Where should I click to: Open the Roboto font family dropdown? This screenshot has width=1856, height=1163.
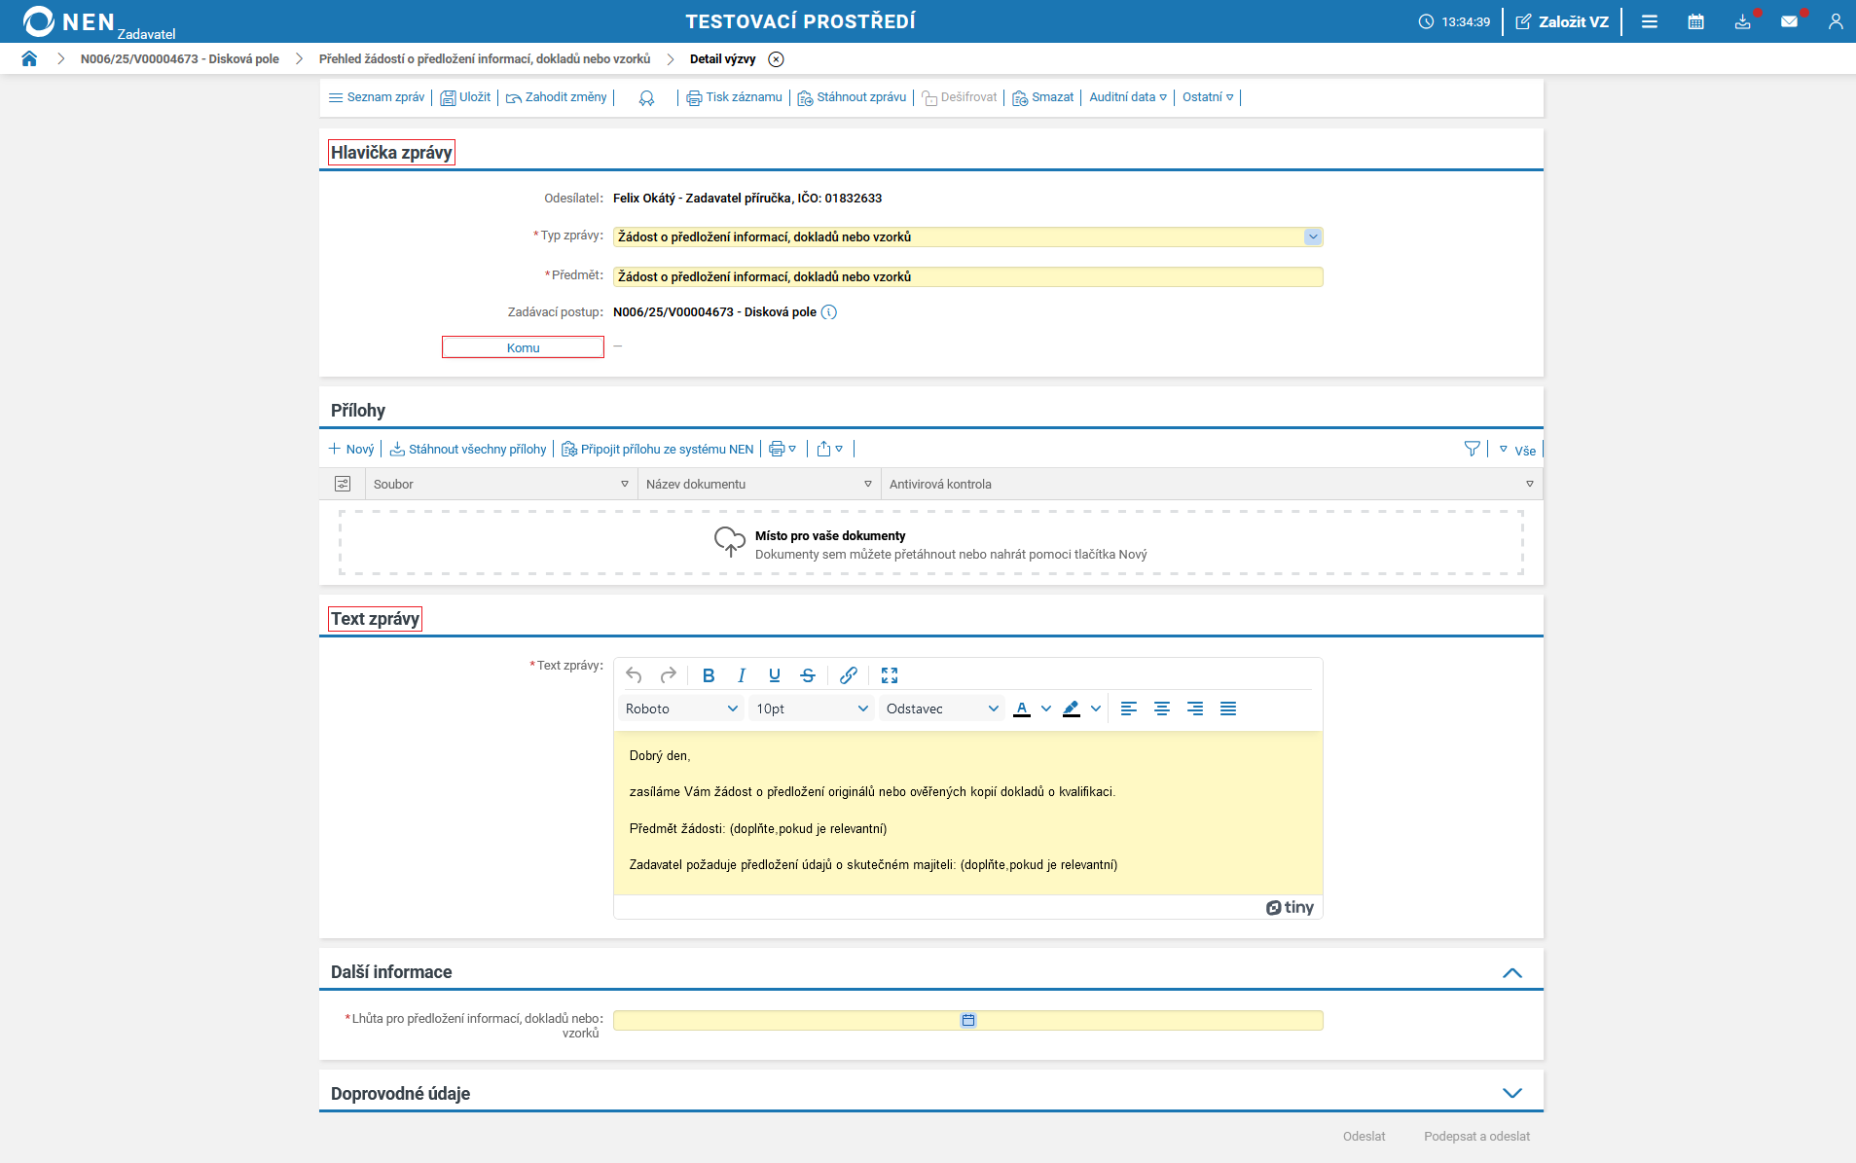click(681, 709)
